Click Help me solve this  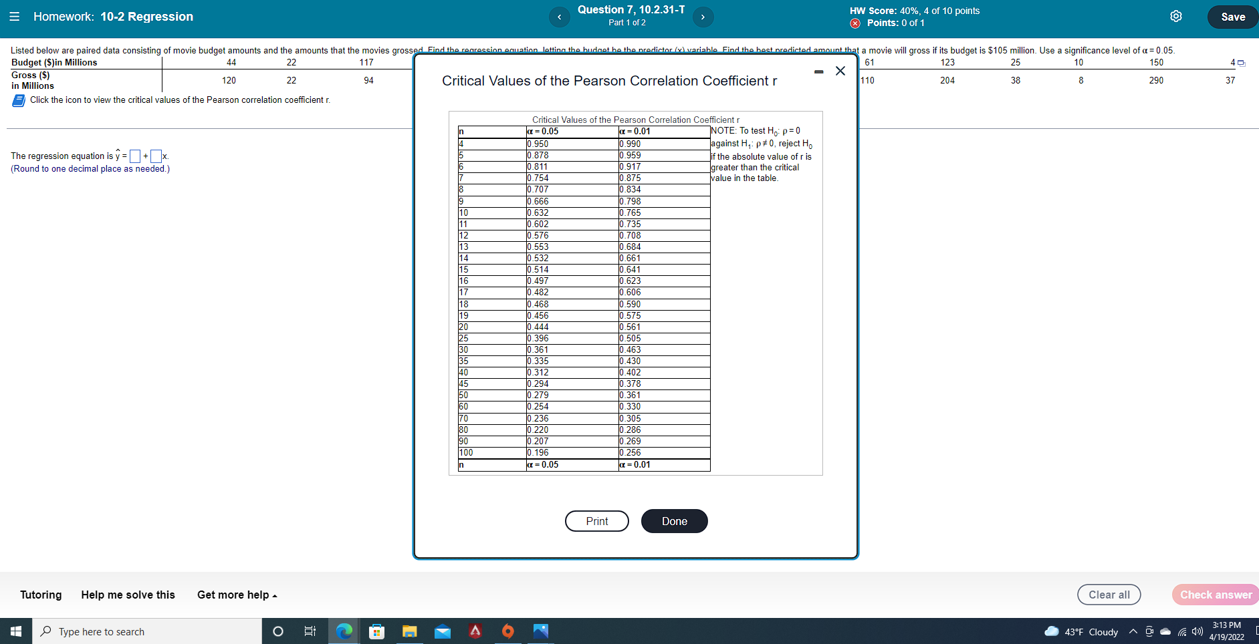[x=128, y=595]
